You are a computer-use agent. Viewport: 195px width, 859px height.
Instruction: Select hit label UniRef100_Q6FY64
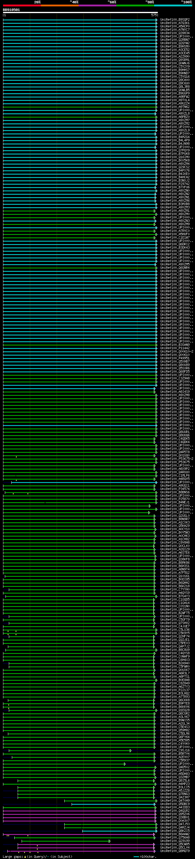175,737
